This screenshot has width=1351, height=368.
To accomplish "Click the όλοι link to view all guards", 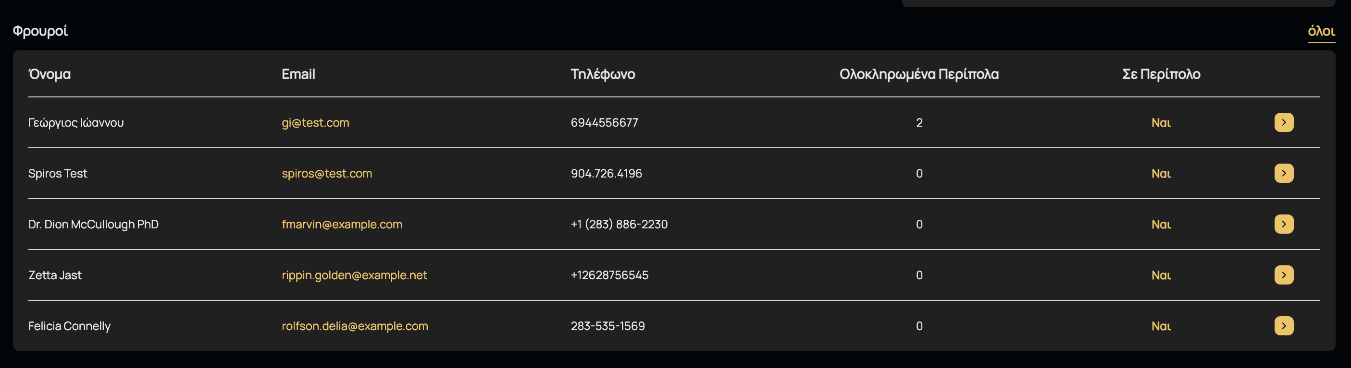I will [1321, 31].
